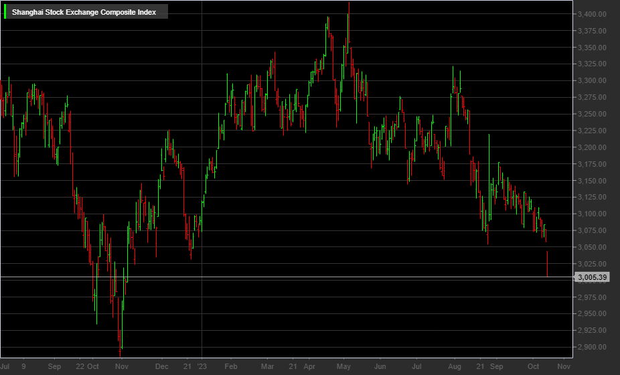This screenshot has width=620, height=375.
Task: Click the 3,400.00 price axis label
Action: point(592,14)
